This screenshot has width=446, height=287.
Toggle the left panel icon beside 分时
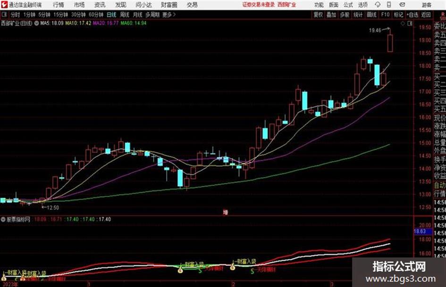[4, 15]
